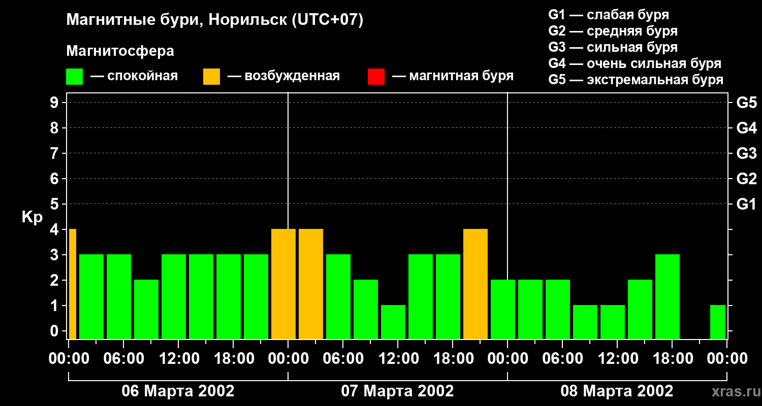Viewport: 762px width, 406px height.
Task: Click the 18:00 time label under 06 Марта
Action: point(233,359)
